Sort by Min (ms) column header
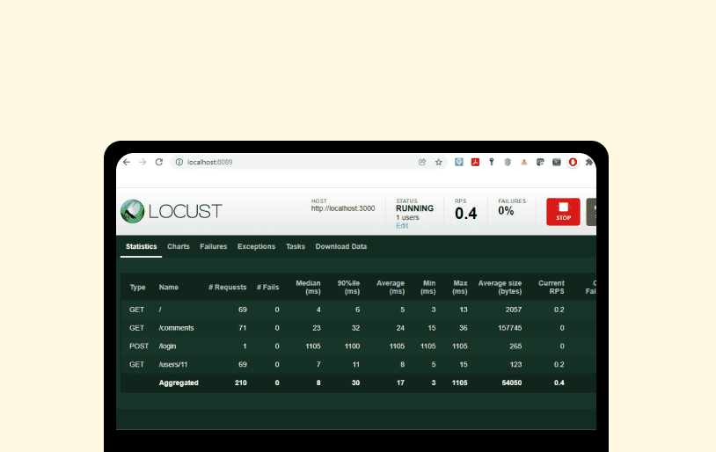Image resolution: width=716 pixels, height=452 pixels. point(428,288)
